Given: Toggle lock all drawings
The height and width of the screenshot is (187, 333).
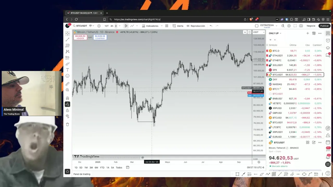Looking at the screenshot, I should (67, 110).
